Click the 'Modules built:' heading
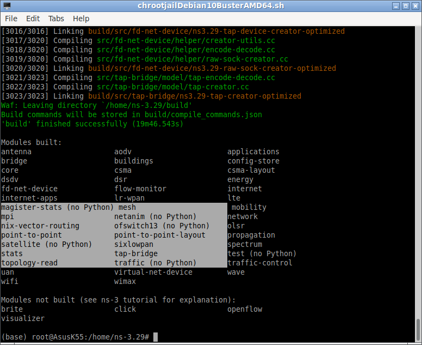 pos(32,142)
